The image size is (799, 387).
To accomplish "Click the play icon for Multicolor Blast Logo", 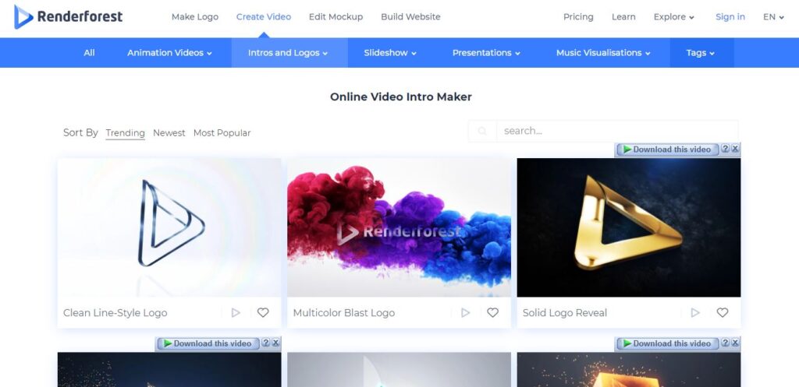I will click(466, 313).
